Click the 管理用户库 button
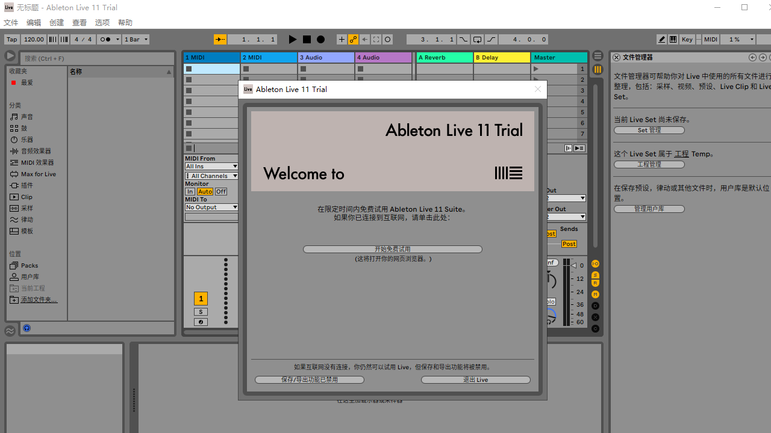Screen dimensions: 771x433 pos(649,209)
